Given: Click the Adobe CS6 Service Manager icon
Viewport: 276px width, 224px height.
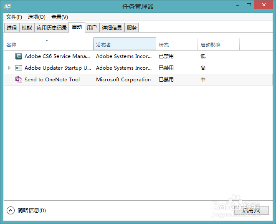Looking at the screenshot, I should click(x=19, y=56).
